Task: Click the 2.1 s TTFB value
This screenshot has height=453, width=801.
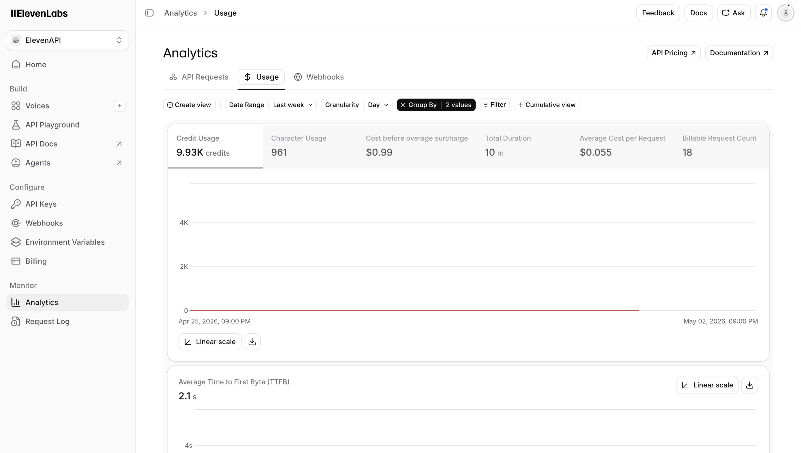Action: pyautogui.click(x=187, y=396)
